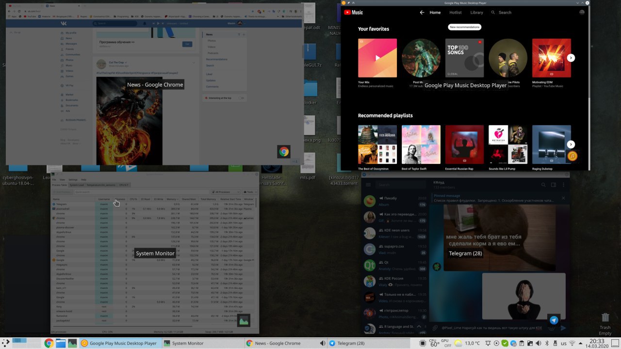Click the Google Play Music orange overlay icon

[x=572, y=156]
